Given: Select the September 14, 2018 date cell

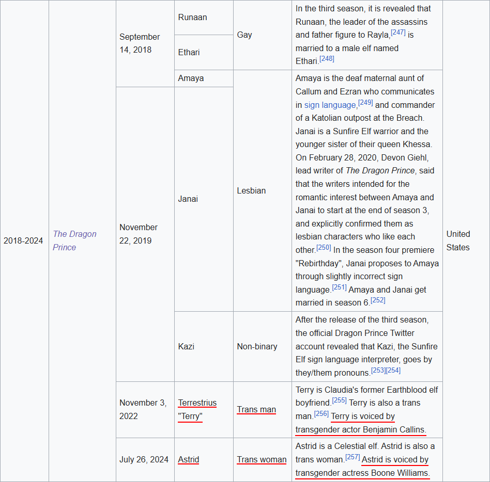Looking at the screenshot, I should pos(145,43).
